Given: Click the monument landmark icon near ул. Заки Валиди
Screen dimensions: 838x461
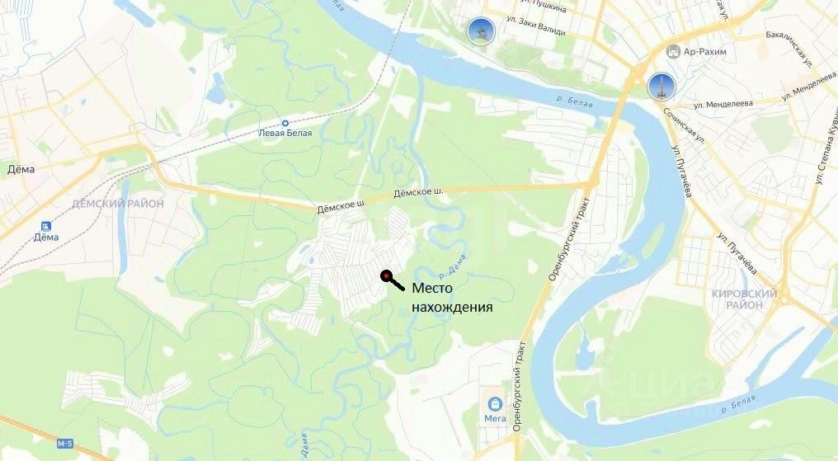Looking at the screenshot, I should pos(481,31).
